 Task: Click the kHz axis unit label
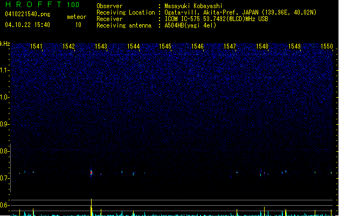[x=5, y=44]
